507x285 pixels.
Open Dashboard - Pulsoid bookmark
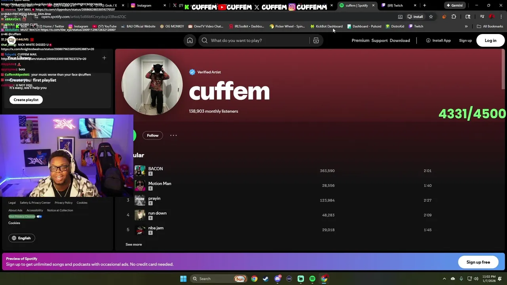point(364,27)
